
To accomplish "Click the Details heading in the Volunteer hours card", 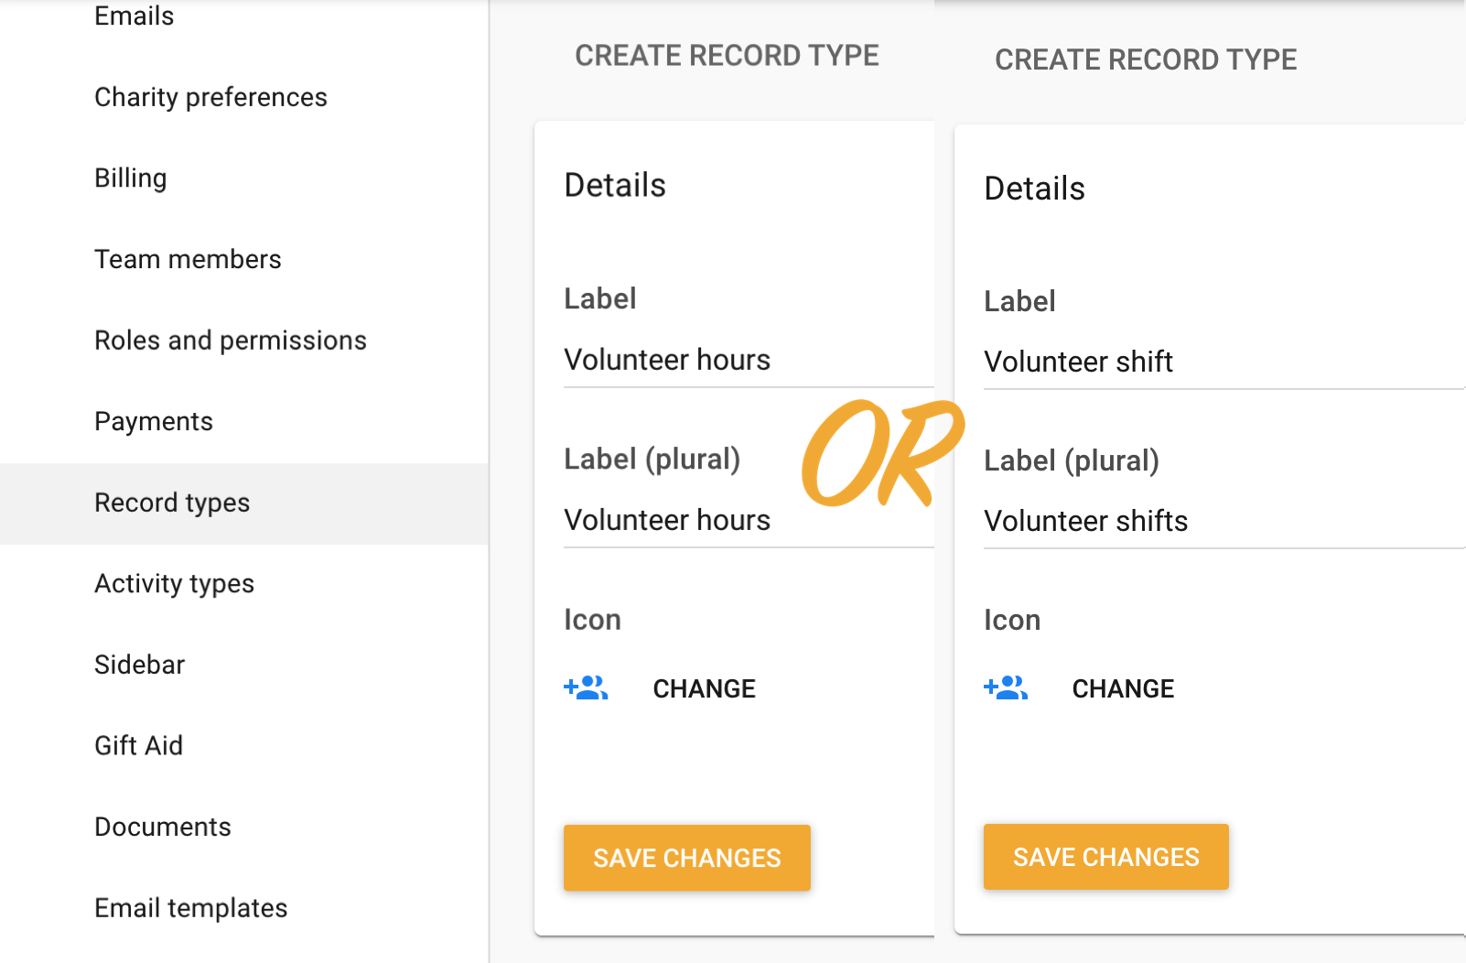I will pyautogui.click(x=615, y=185).
